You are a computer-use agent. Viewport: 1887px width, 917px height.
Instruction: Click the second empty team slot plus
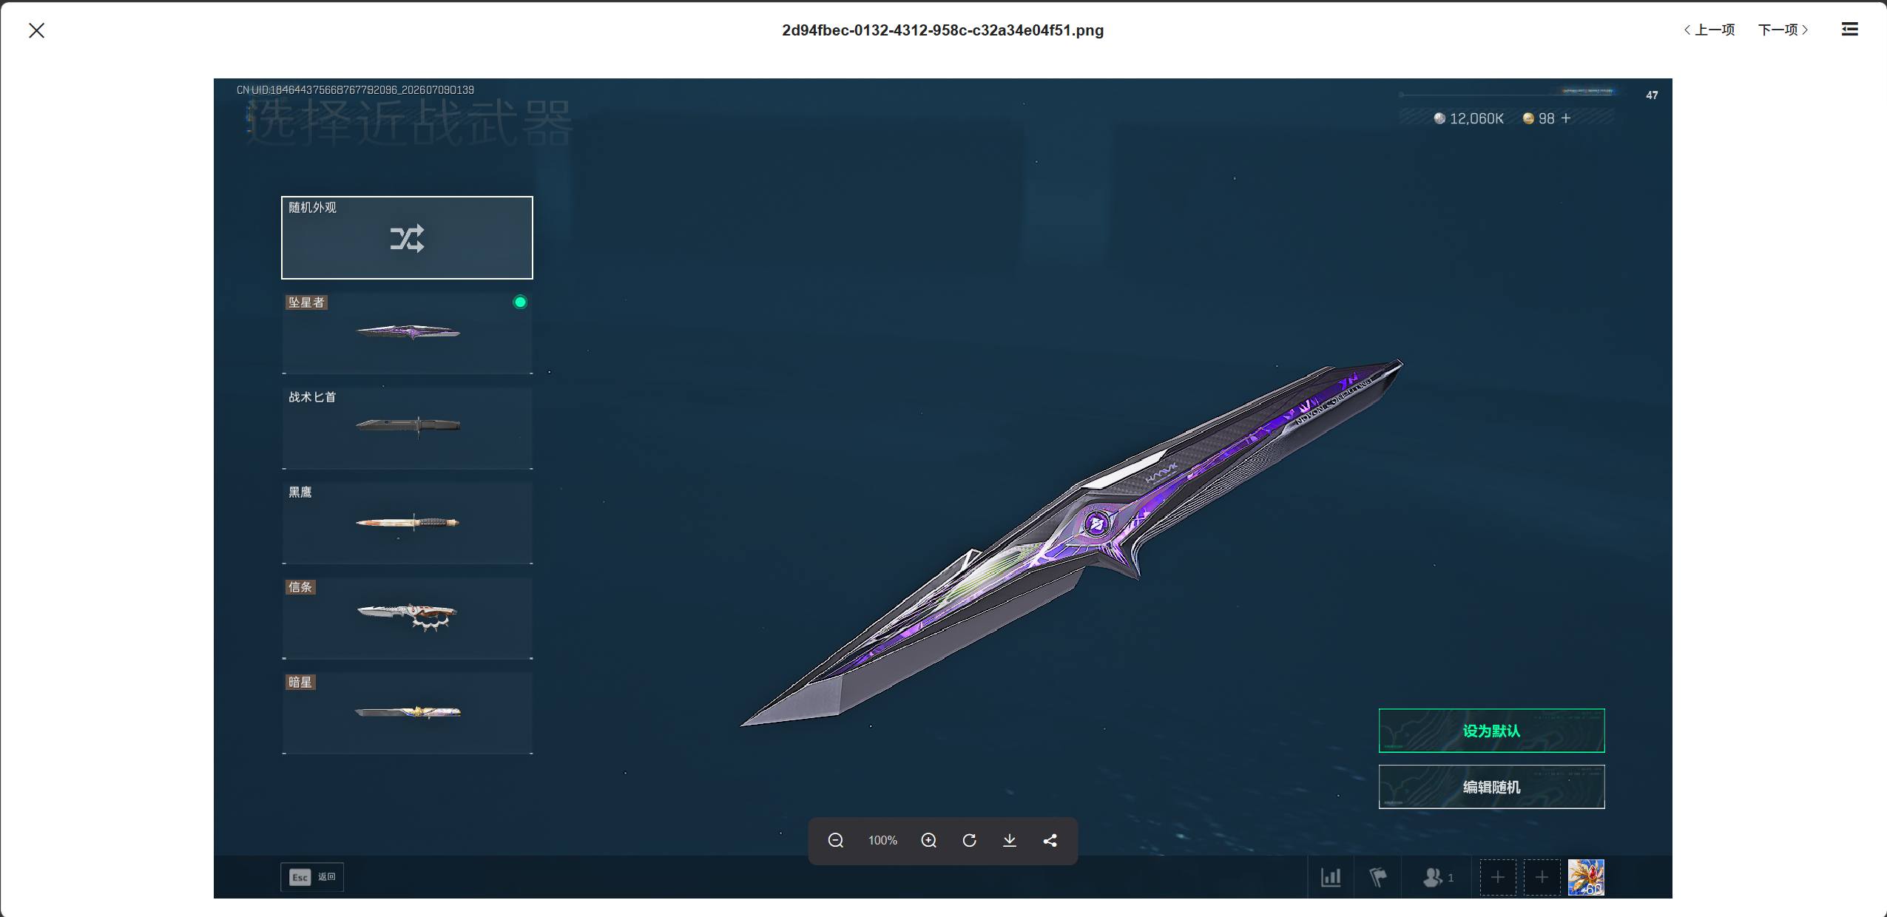1542,877
